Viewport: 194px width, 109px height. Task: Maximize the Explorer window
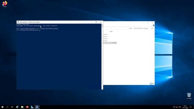point(148,23)
